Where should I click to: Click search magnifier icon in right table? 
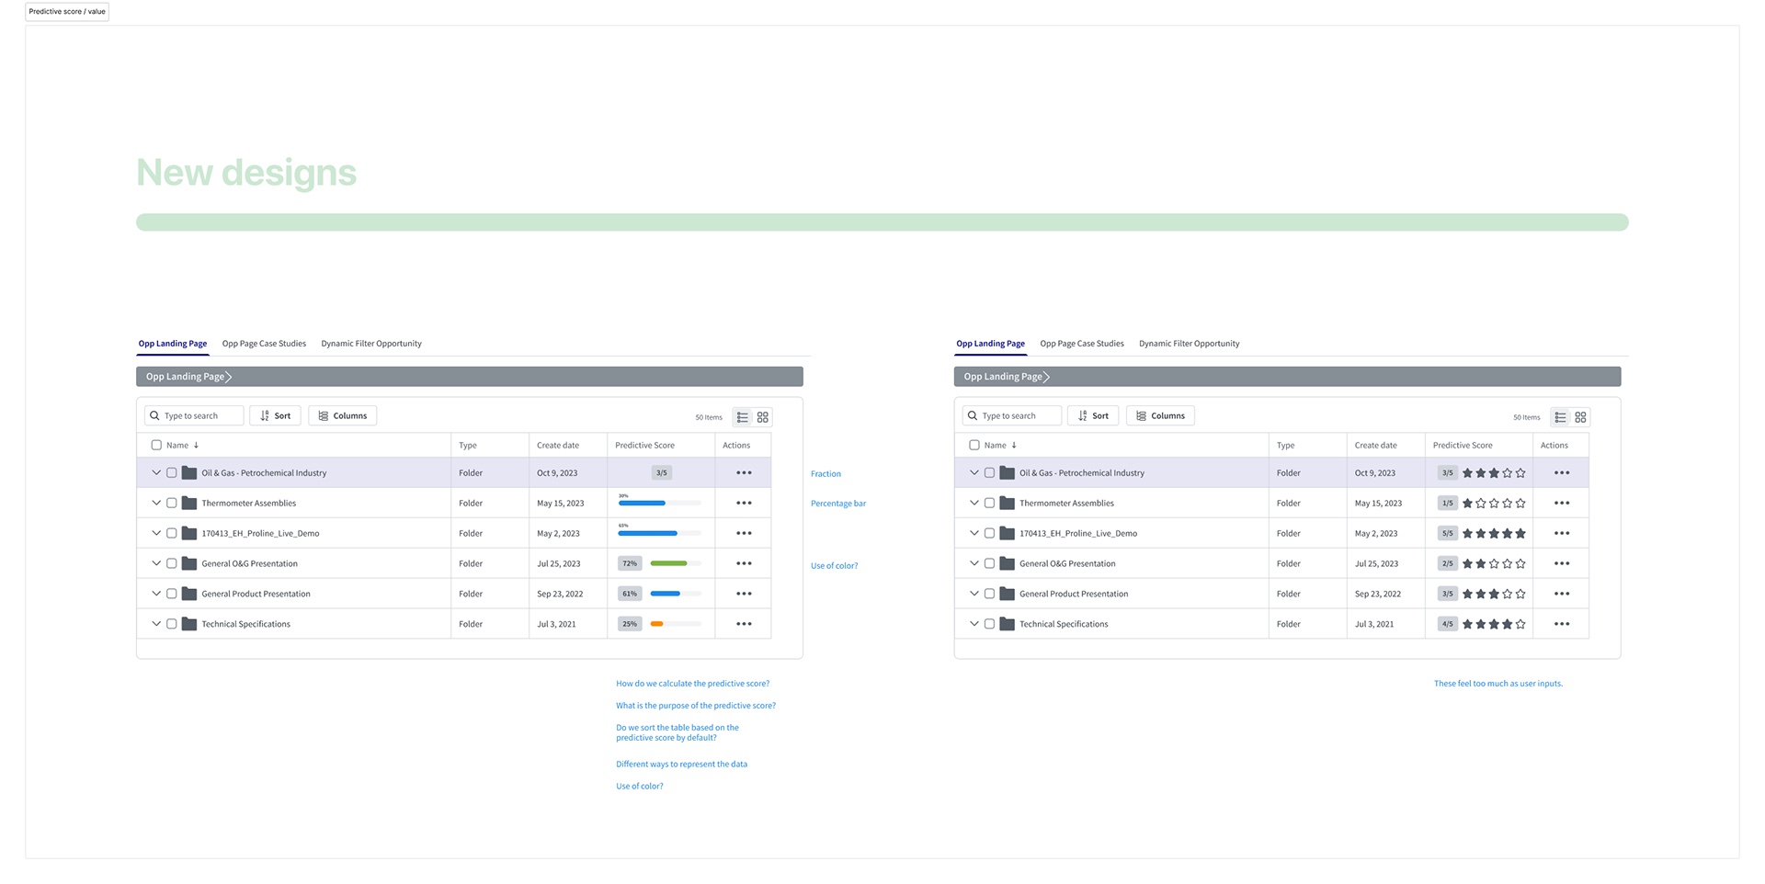973,416
